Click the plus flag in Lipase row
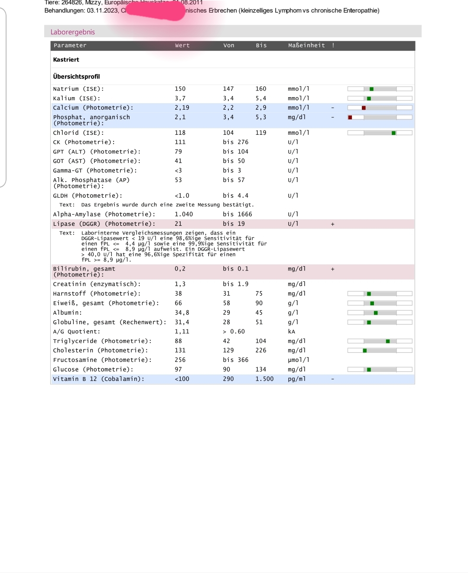 click(x=333, y=224)
